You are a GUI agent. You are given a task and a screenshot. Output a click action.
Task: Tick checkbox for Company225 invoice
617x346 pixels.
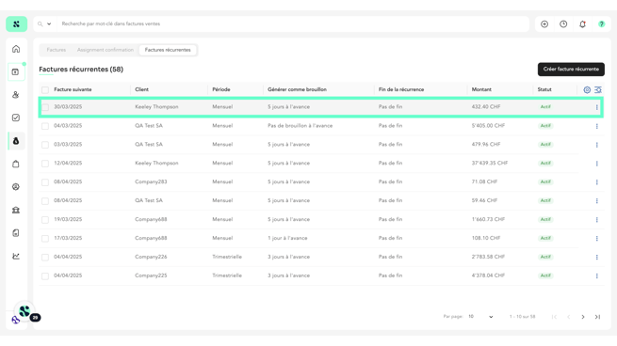pyautogui.click(x=45, y=276)
